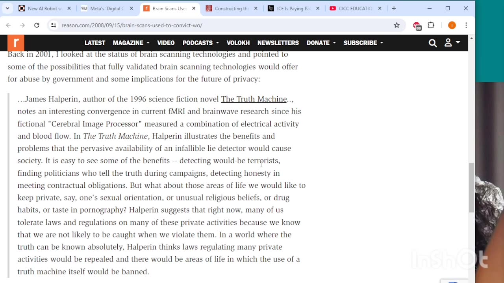Screen dimensions: 504x283
Task: Switch to the Constructing tab
Action: tap(232, 8)
